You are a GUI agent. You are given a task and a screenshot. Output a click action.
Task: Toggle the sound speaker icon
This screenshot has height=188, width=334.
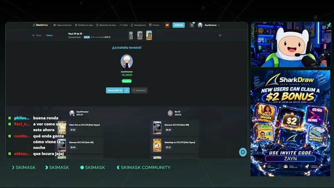click(220, 35)
